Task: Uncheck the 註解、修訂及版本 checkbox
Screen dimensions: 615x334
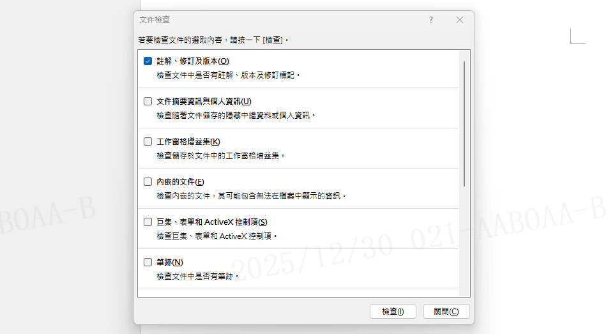Action: (148, 61)
